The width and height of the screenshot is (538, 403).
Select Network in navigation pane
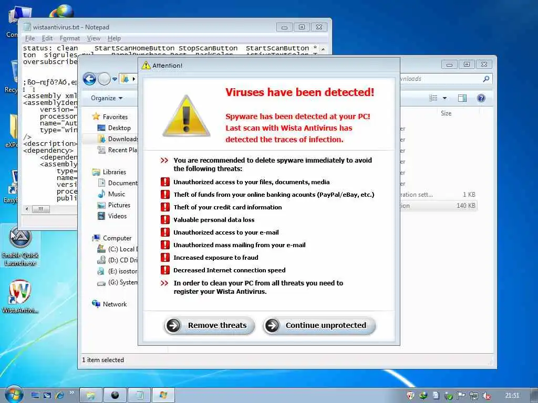pyautogui.click(x=109, y=304)
